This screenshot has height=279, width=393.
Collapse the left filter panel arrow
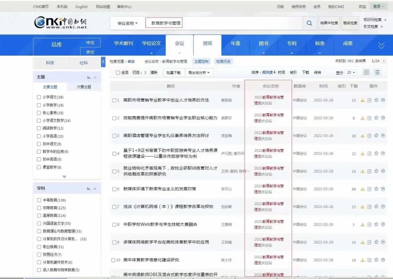tap(103, 62)
